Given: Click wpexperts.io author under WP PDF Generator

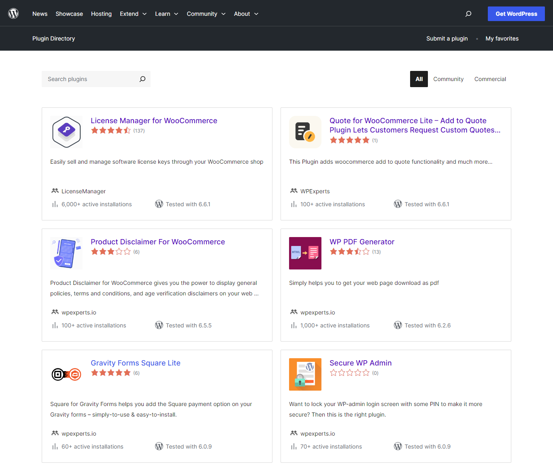Looking at the screenshot, I should click(318, 312).
